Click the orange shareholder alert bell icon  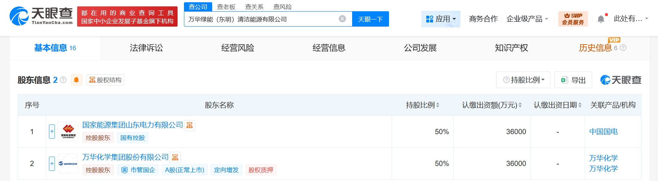76,80
